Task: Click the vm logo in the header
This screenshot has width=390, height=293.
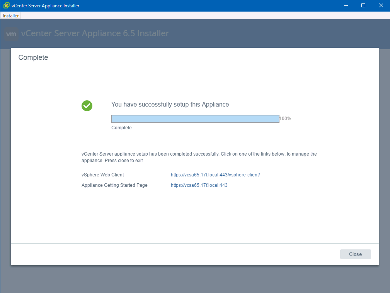Action: point(12,34)
